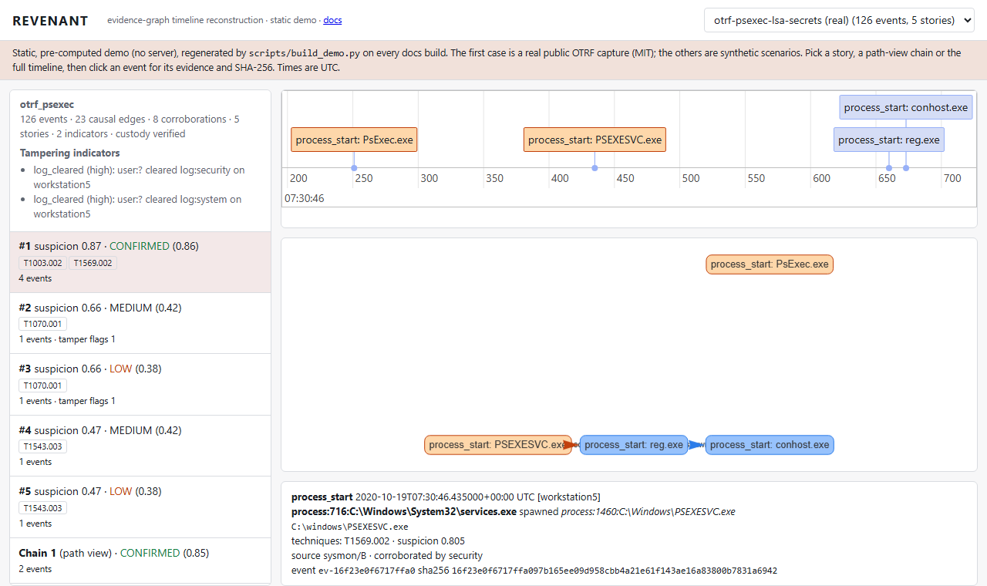Choose story #4 suspicion 0.47 MEDIUM
The width and height of the screenshot is (987, 586).
coord(140,446)
